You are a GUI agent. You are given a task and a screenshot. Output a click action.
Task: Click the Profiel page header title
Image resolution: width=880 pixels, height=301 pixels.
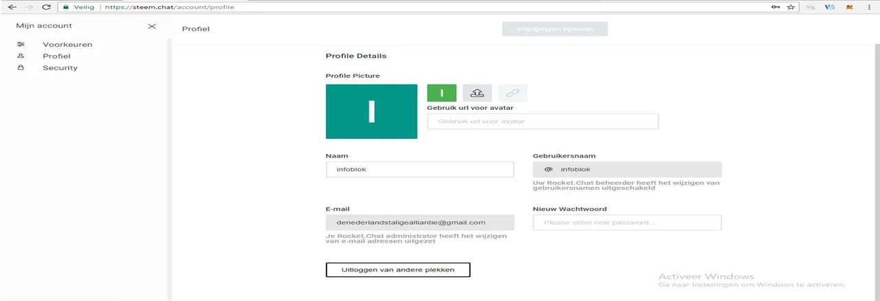[195, 30]
